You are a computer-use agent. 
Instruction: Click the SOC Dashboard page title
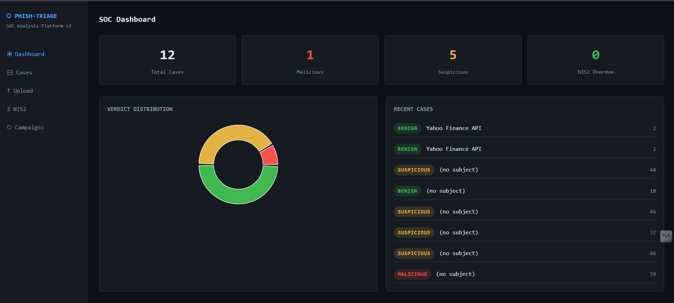tap(127, 19)
